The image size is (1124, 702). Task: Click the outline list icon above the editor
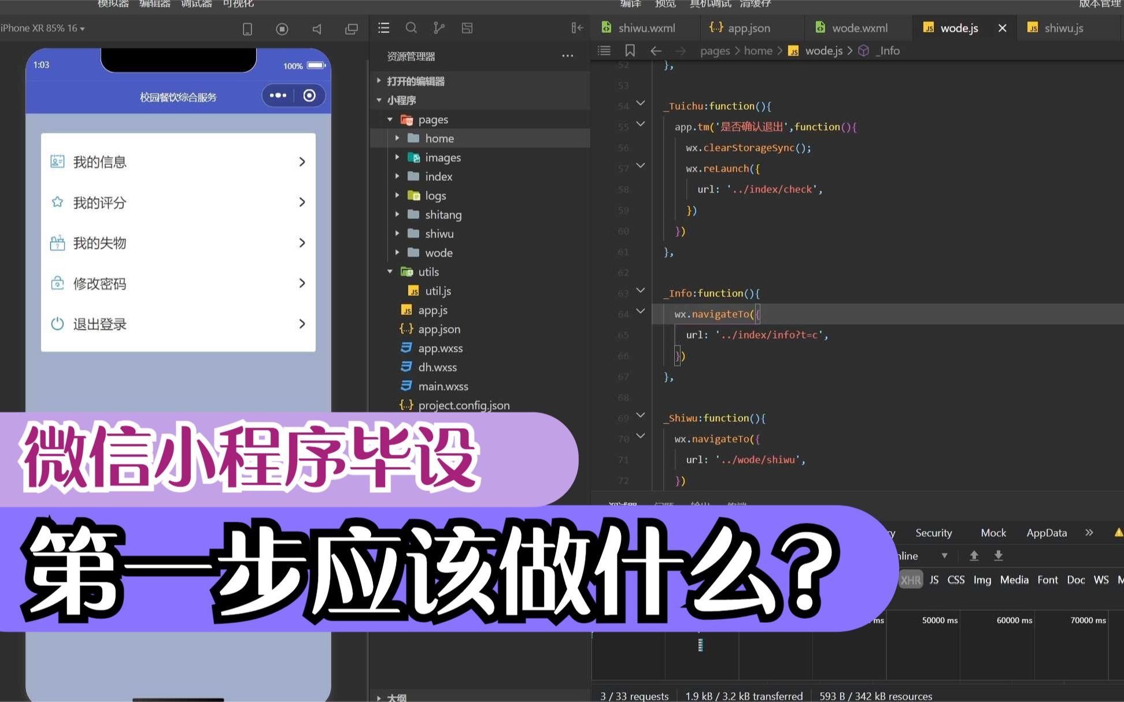604,51
